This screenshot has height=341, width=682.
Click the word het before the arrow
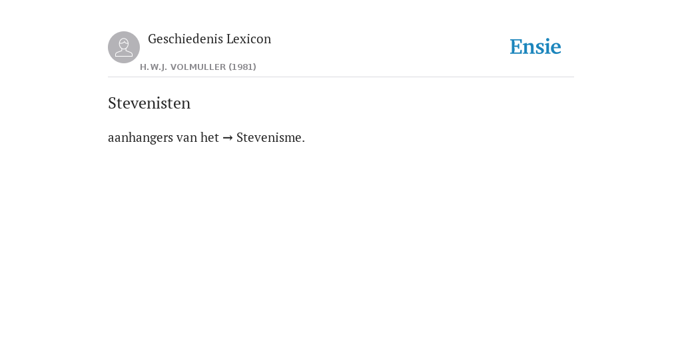pyautogui.click(x=210, y=137)
